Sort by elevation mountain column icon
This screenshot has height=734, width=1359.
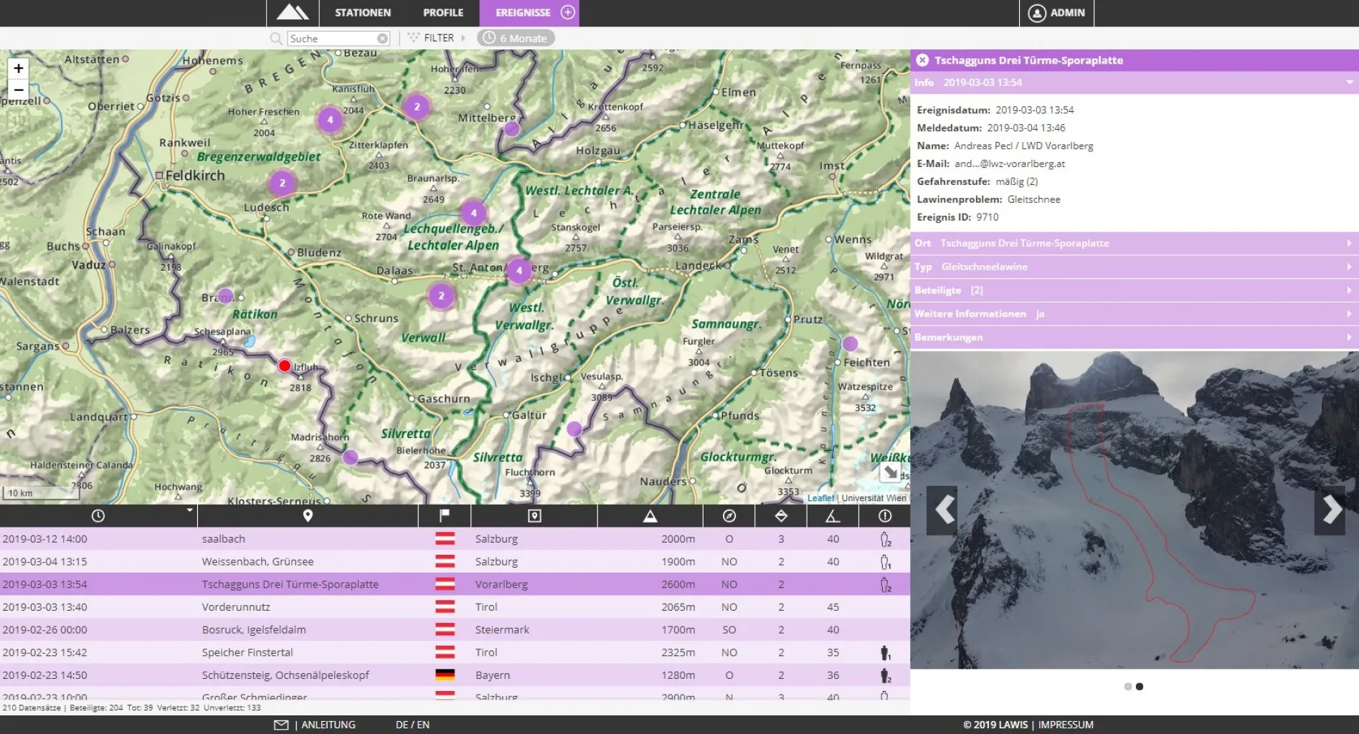point(650,516)
